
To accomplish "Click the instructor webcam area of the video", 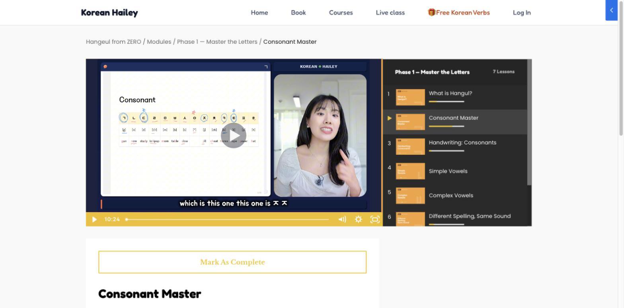I will (x=320, y=135).
